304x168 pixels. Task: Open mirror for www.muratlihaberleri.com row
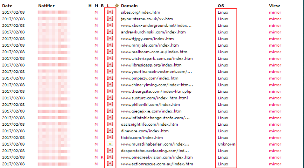tap(275, 144)
